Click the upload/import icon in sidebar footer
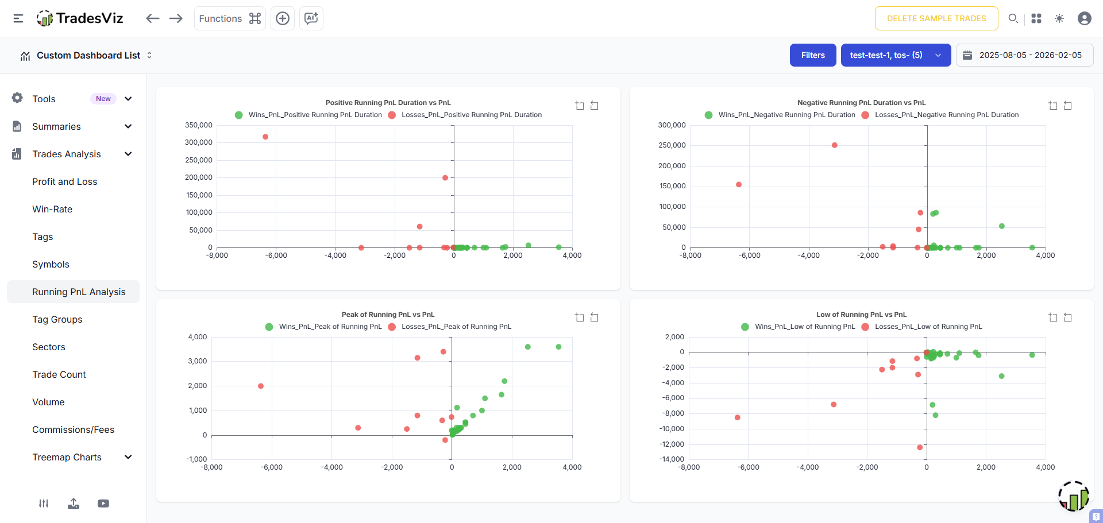Viewport: 1103px width, 523px height. click(x=74, y=503)
